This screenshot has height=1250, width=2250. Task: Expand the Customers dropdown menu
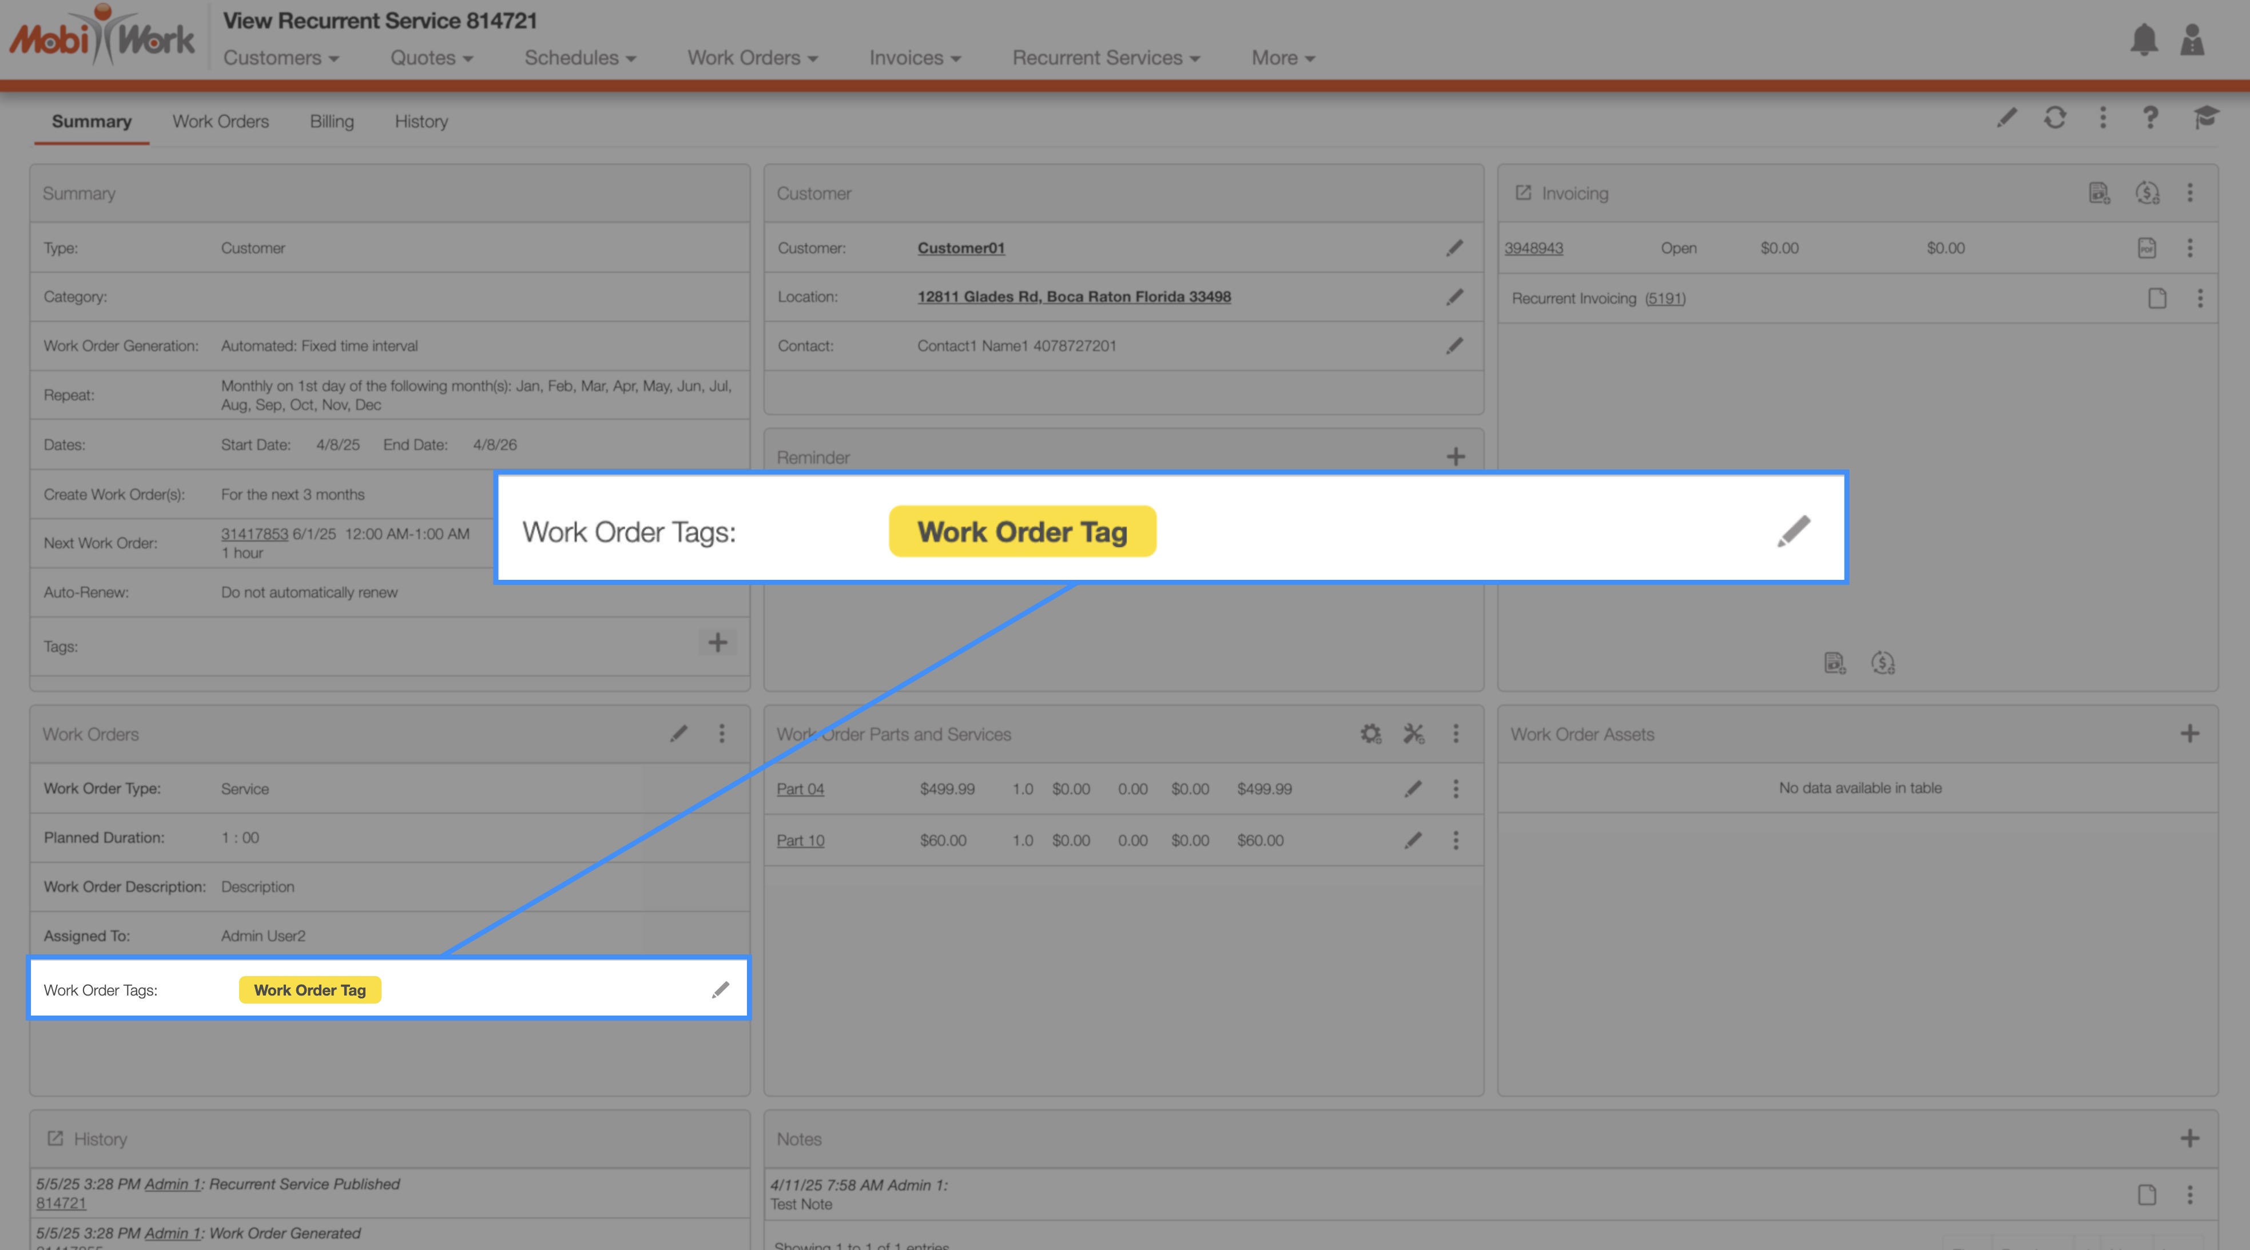click(280, 58)
